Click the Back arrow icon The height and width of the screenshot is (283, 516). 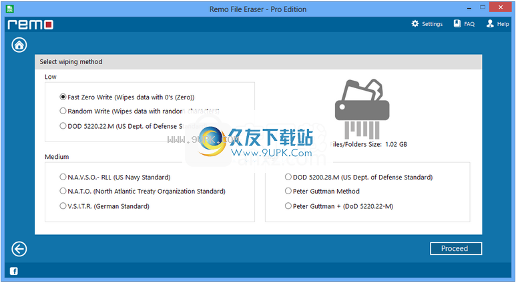[x=19, y=249]
